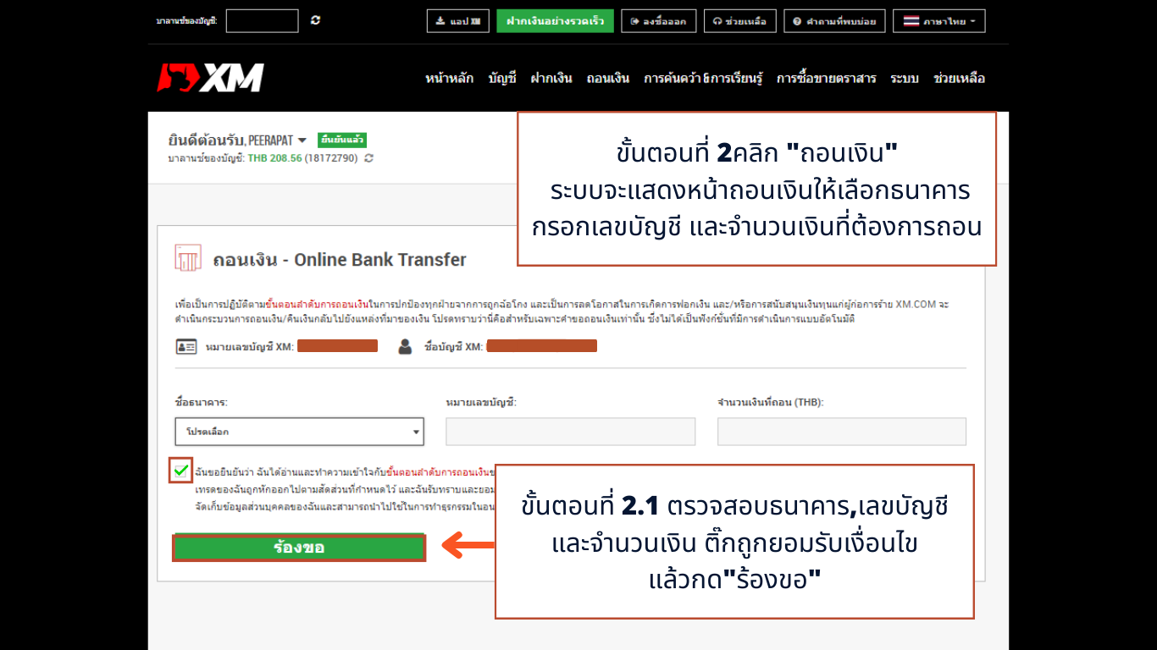Viewport: 1157px width, 650px height.
Task: Refresh balance beside THB 208.56
Action: click(x=368, y=158)
